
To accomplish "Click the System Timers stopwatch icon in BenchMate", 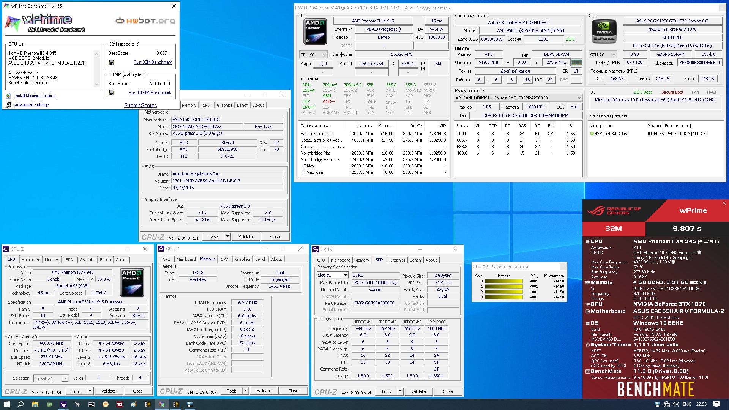I will (588, 345).
